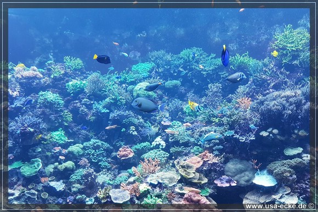Click the dark fish with yellow tail
The height and width of the screenshot is (212, 318).
coord(102,59)
